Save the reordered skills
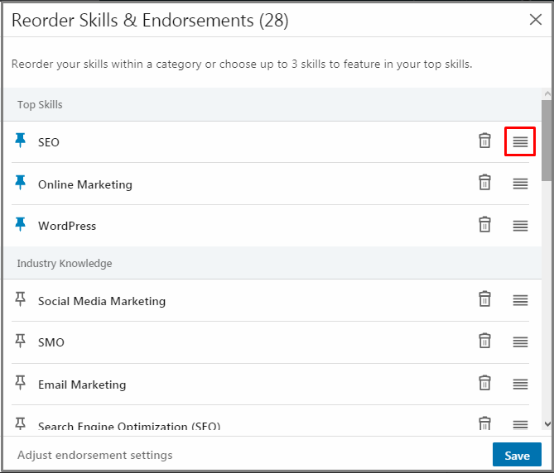 (x=517, y=456)
